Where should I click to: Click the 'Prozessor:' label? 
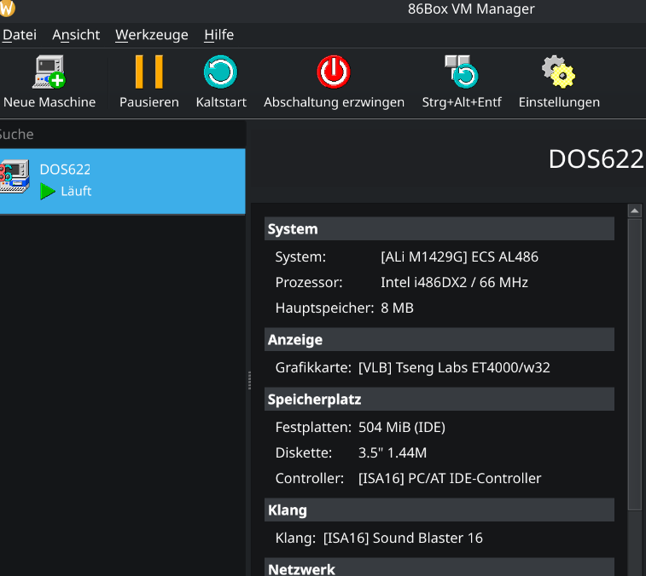[x=309, y=282]
